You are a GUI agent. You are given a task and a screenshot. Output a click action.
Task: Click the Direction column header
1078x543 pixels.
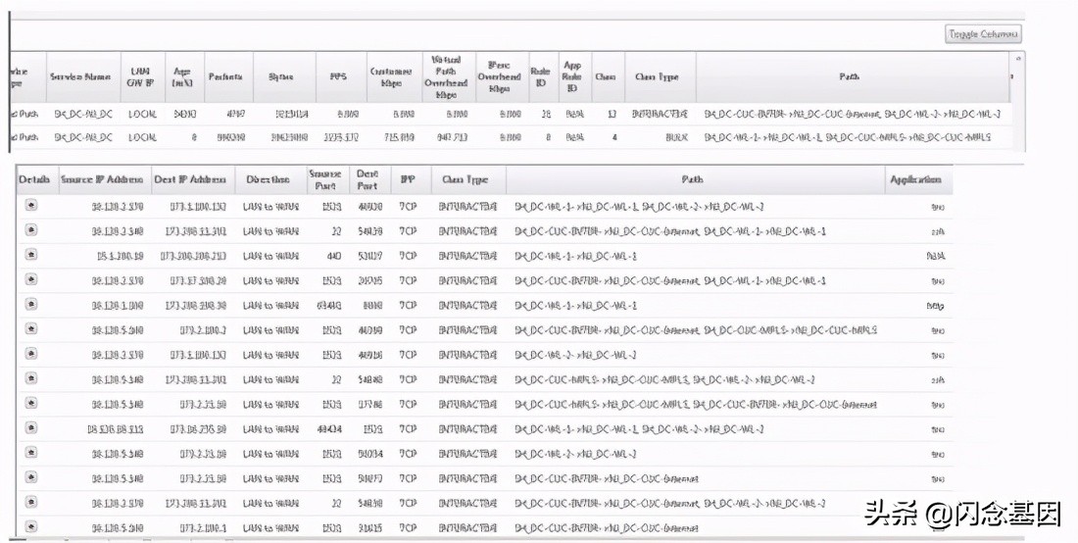click(268, 180)
